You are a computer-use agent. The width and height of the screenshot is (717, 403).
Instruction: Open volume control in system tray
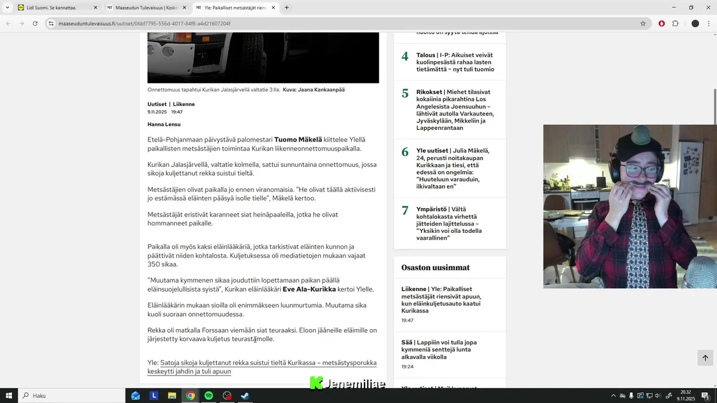coord(658,396)
